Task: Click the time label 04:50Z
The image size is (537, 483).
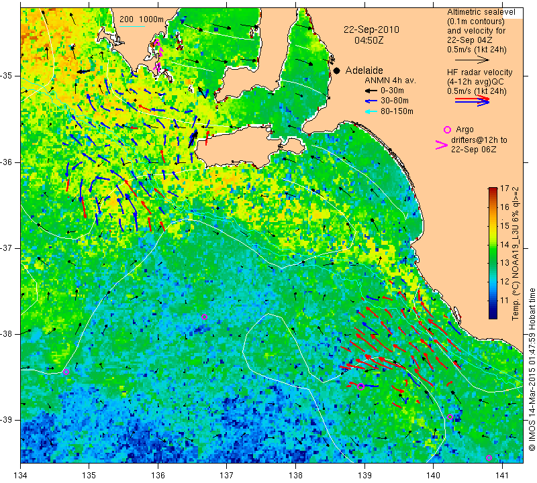Action: coord(369,40)
